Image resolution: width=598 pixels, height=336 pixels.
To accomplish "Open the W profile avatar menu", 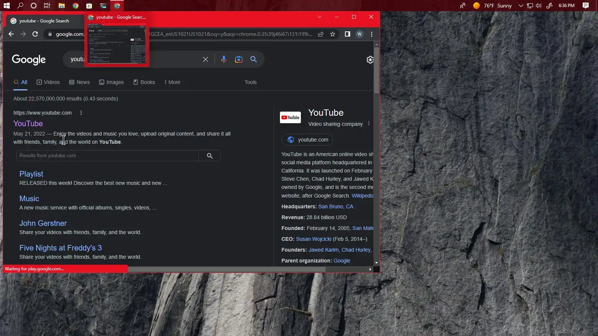I will pyautogui.click(x=360, y=34).
